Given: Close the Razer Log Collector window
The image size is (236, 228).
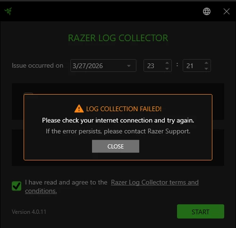Looking at the screenshot, I should (x=227, y=11).
